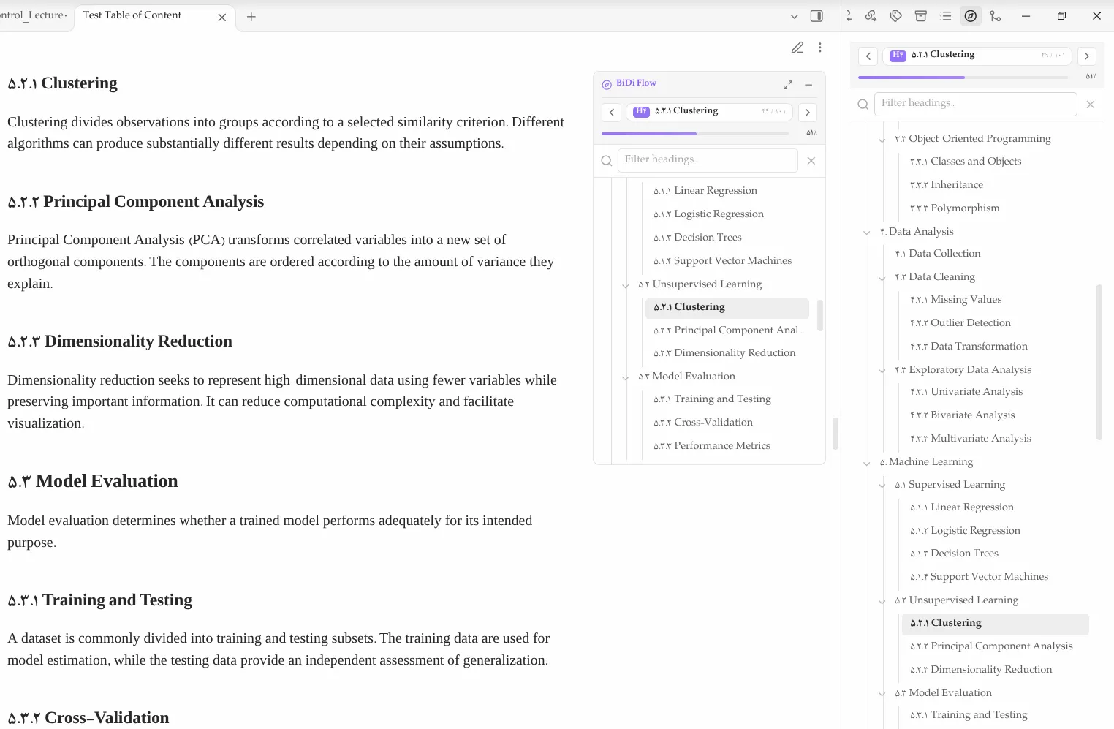Open the note's three-dot more options
Screen dimensions: 1114x729
point(820,48)
